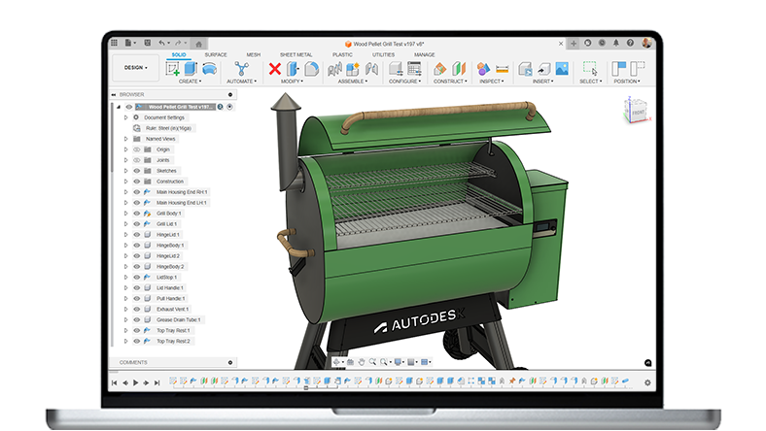Jump to timeline beginning
This screenshot has width=766, height=431.
(x=115, y=382)
